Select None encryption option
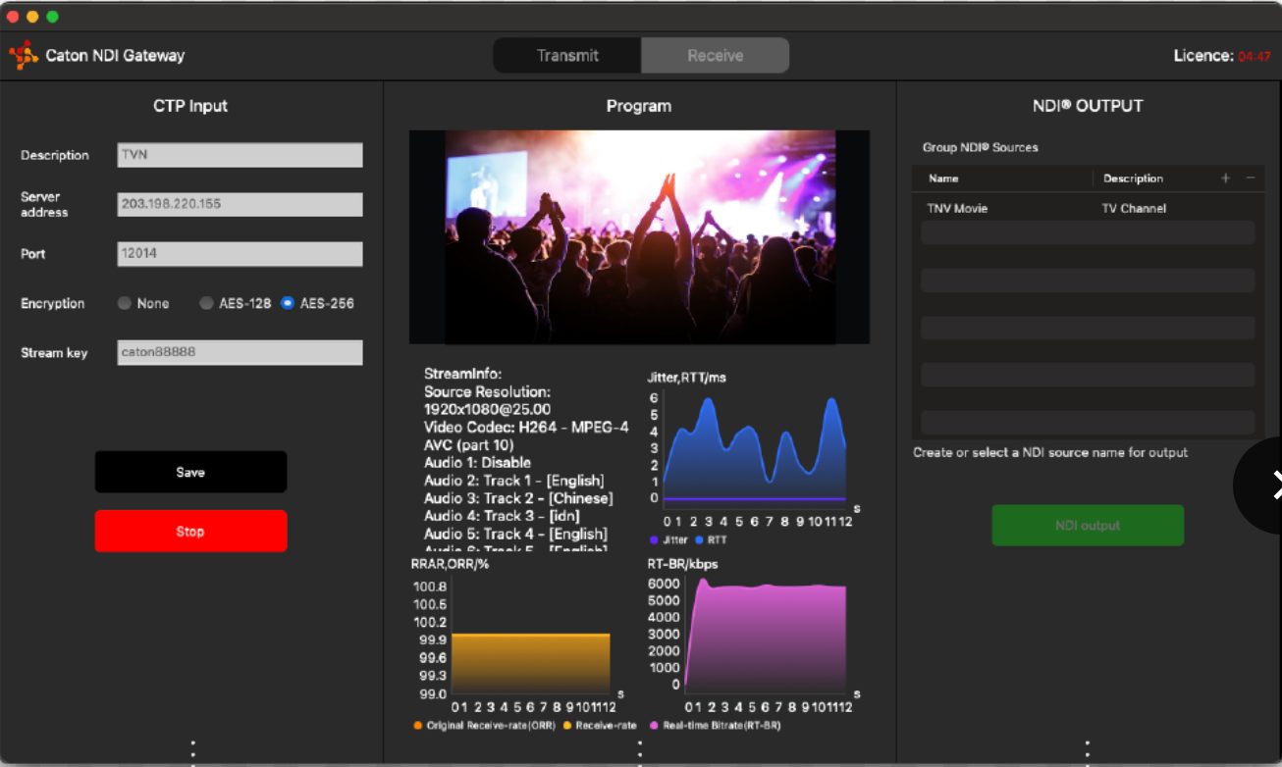This screenshot has width=1282, height=767. 125,304
